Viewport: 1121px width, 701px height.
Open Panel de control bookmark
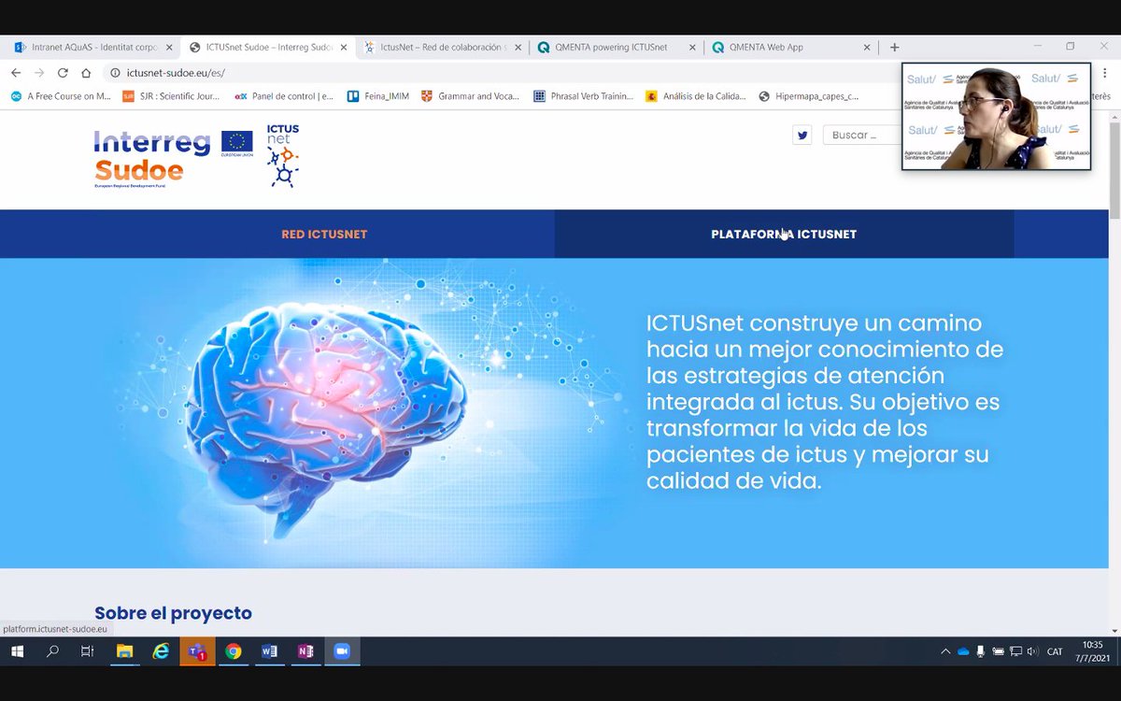pos(284,96)
